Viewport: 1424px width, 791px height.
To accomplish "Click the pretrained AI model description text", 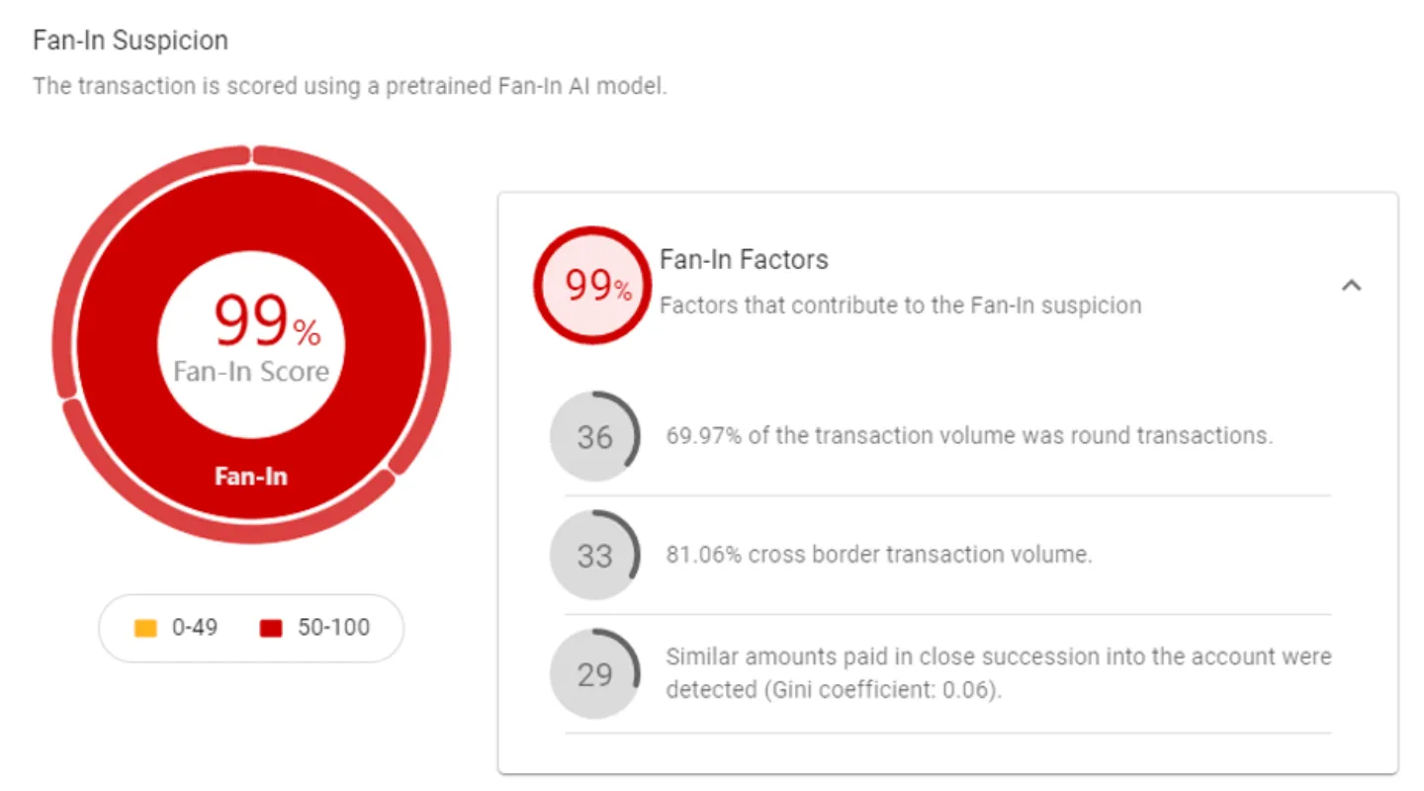I will point(349,86).
